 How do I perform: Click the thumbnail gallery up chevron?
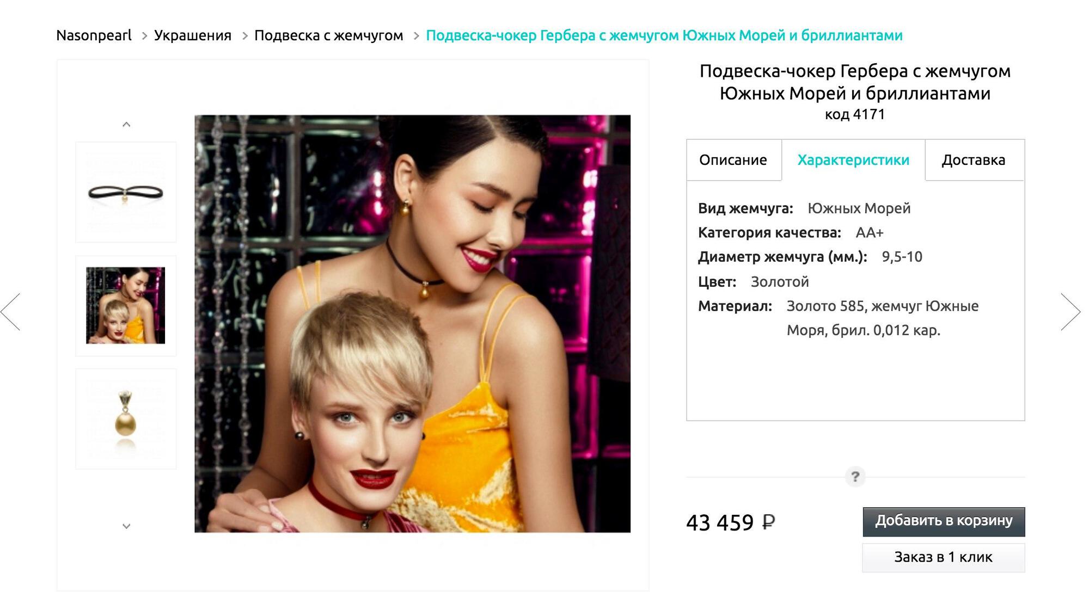point(126,125)
